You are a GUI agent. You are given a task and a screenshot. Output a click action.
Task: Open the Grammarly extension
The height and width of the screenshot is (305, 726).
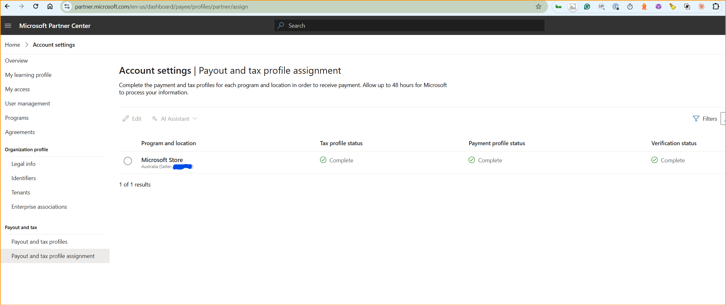(587, 6)
